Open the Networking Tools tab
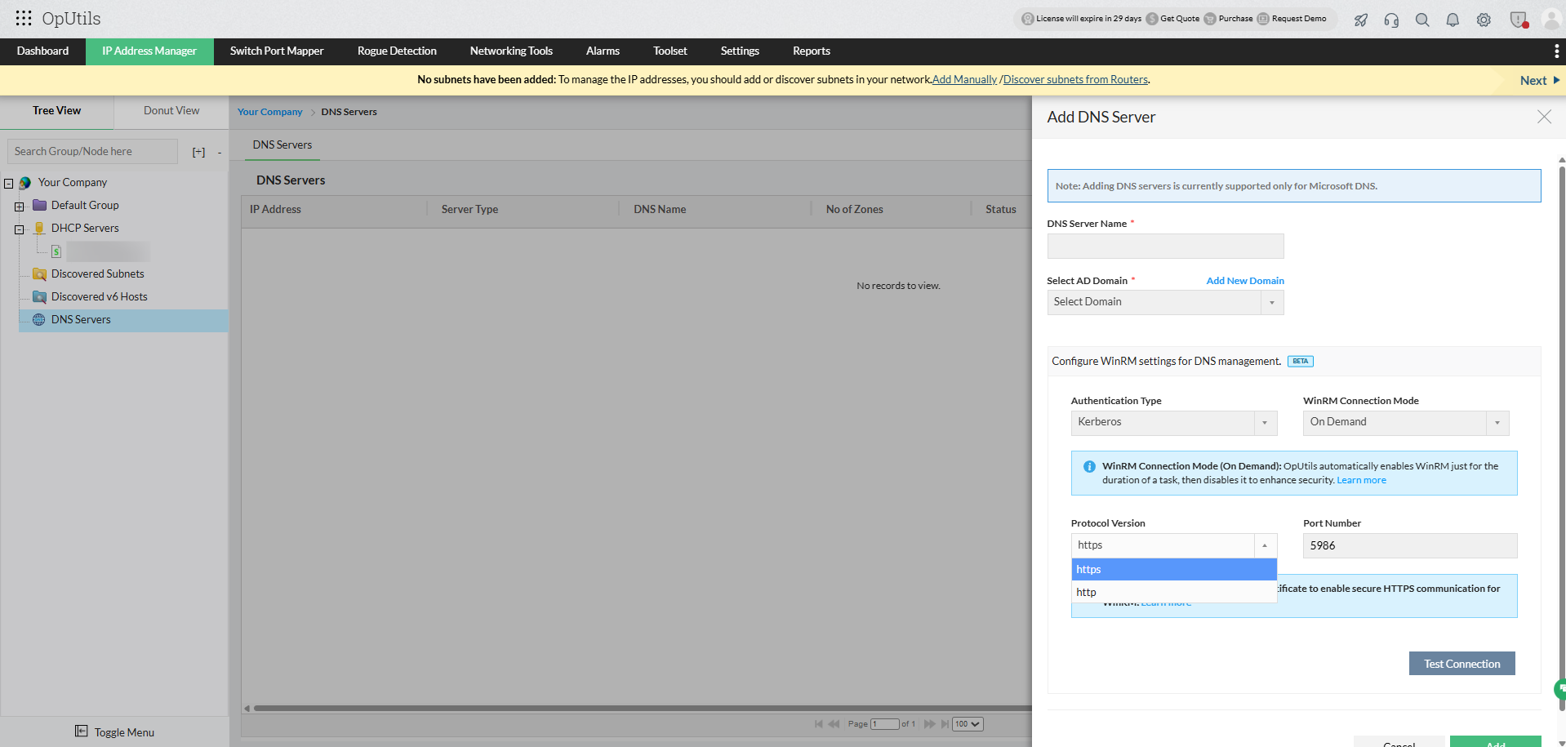 (511, 51)
